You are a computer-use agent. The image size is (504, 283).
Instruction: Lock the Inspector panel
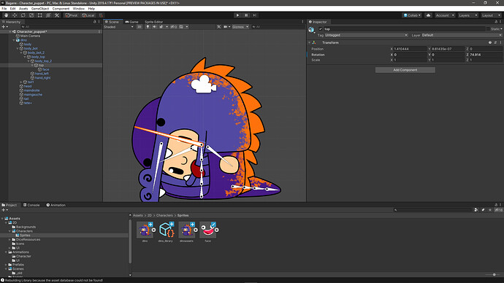click(496, 22)
